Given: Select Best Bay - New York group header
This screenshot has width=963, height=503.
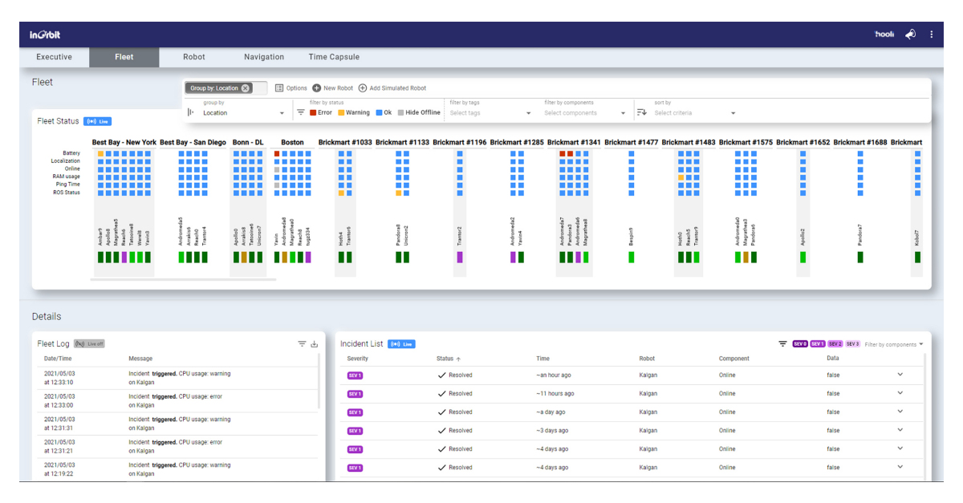Looking at the screenshot, I should (124, 142).
